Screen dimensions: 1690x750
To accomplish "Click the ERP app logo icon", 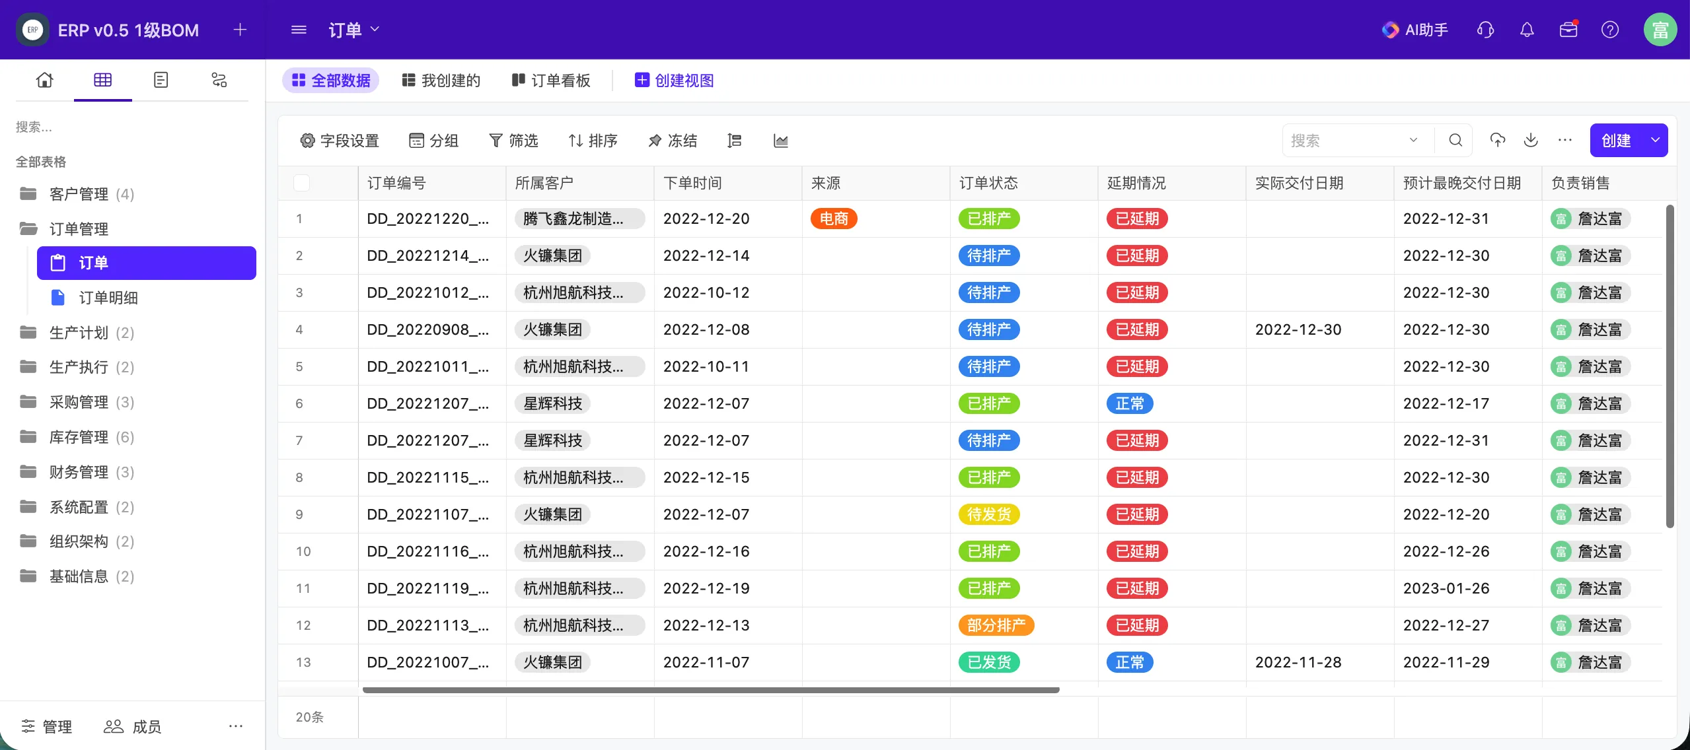I will click(32, 30).
